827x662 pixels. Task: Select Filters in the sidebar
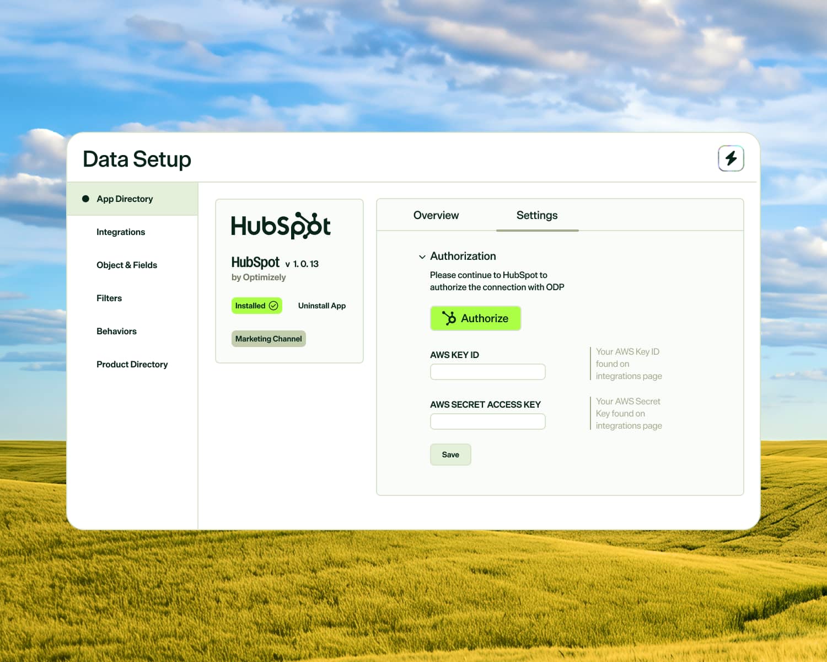[x=109, y=298]
